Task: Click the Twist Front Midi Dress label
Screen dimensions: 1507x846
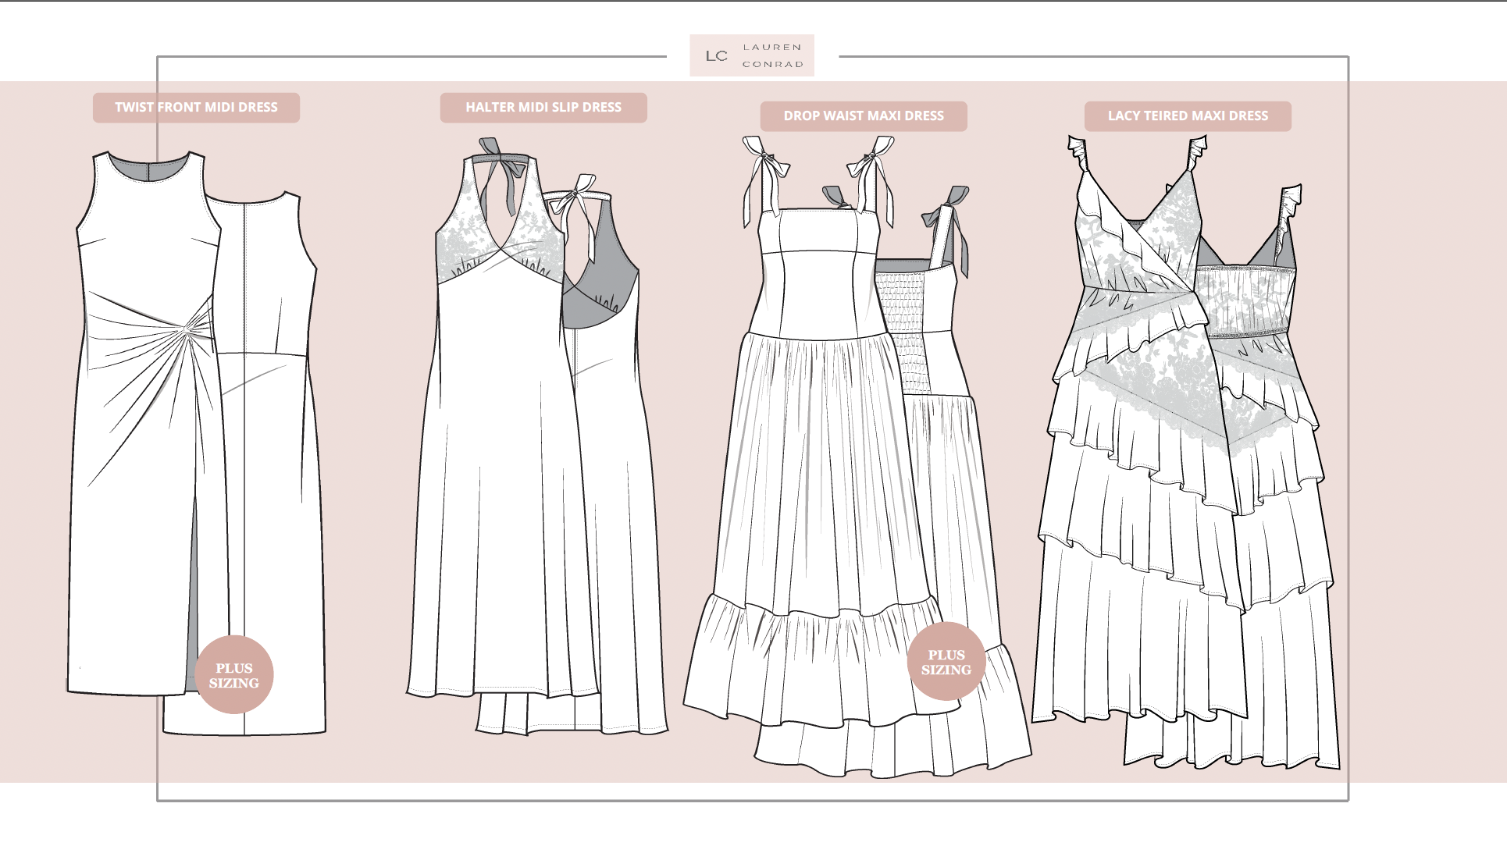Action: (196, 108)
